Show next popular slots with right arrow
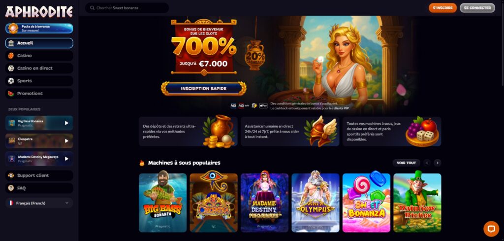The width and height of the screenshot is (504, 241). point(438,163)
